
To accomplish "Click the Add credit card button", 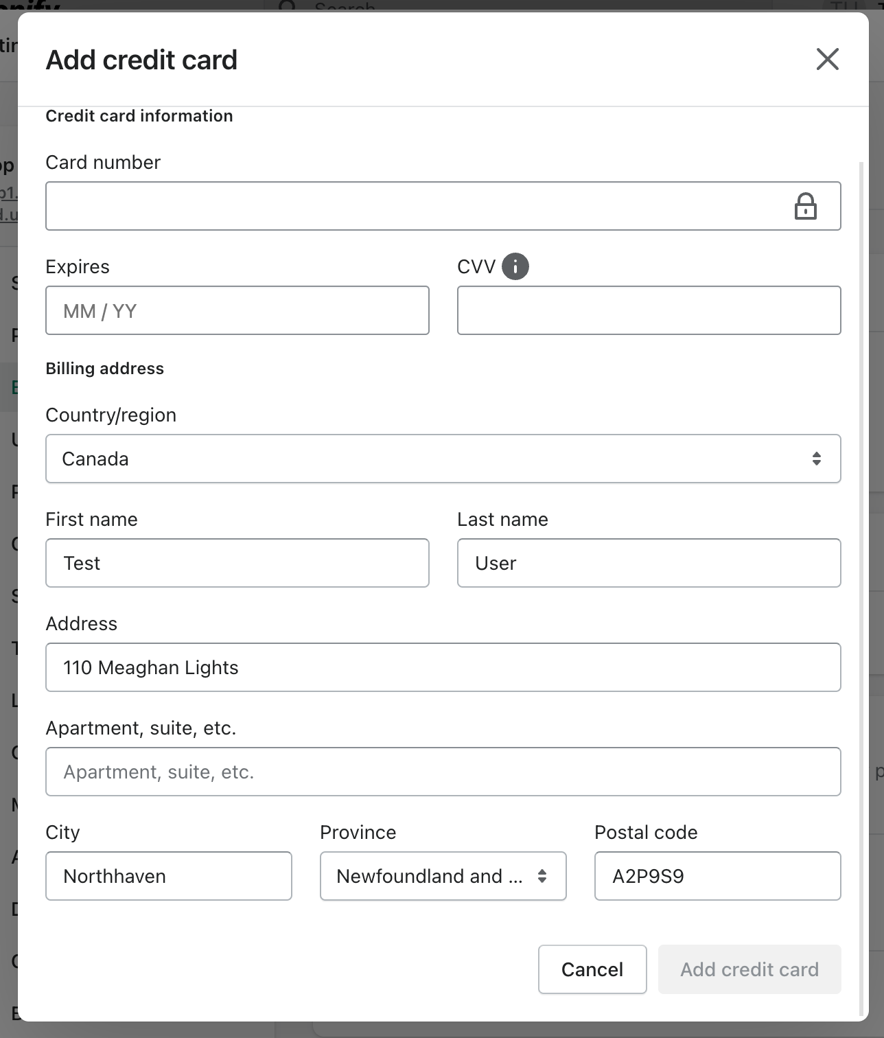I will pos(749,969).
